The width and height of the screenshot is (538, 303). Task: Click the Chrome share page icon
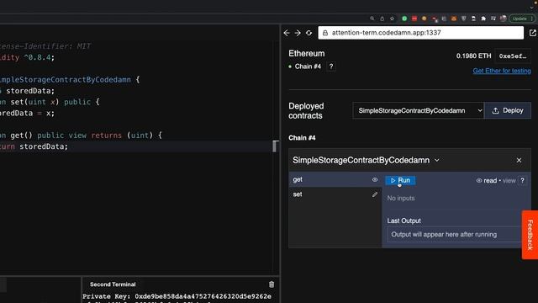point(382,19)
